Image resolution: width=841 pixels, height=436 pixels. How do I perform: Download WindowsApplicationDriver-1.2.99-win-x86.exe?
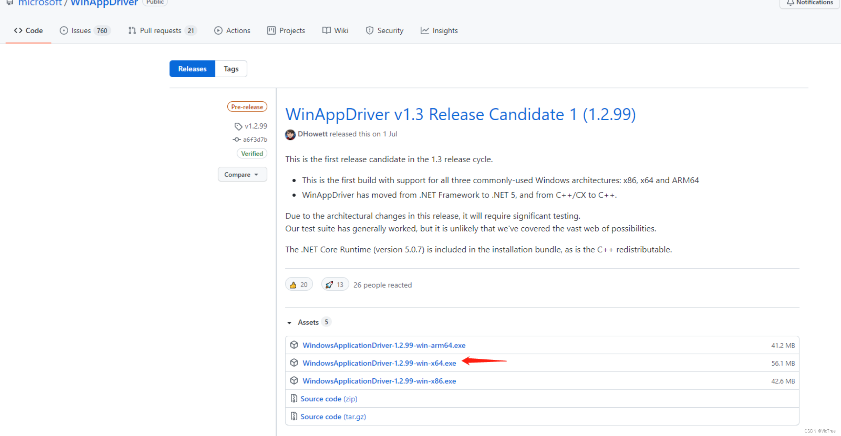coord(379,381)
